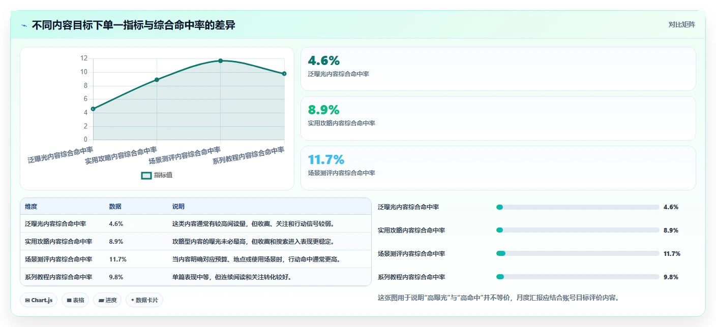Click the 系列教程 data point on chart
716x327 pixels.
click(284, 74)
